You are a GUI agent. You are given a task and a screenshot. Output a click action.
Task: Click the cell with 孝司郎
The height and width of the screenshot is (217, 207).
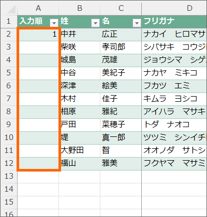click(121, 47)
